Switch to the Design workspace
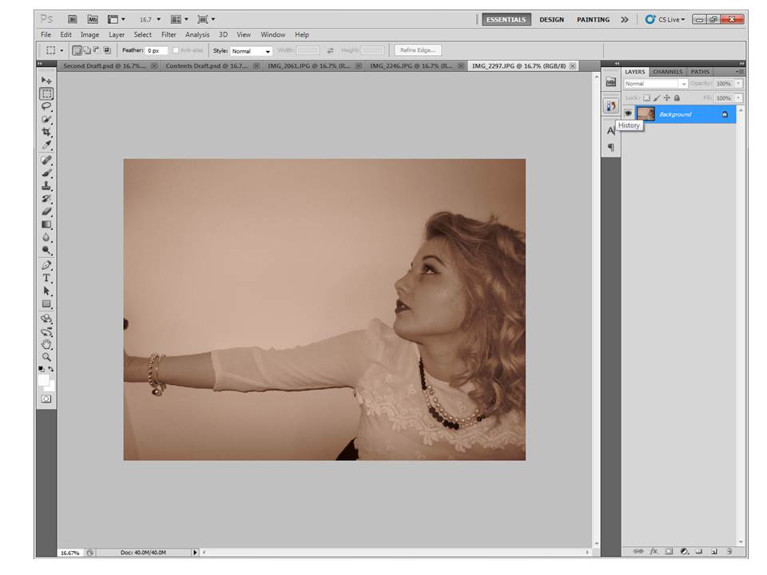The height and width of the screenshot is (575, 767). tap(551, 19)
